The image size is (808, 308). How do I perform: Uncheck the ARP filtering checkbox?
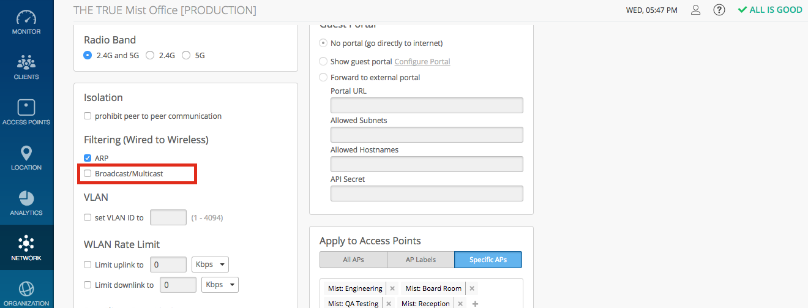[88, 158]
